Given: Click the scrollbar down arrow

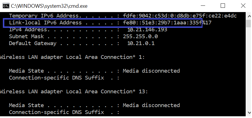Looking at the screenshot, I should 249,112.
